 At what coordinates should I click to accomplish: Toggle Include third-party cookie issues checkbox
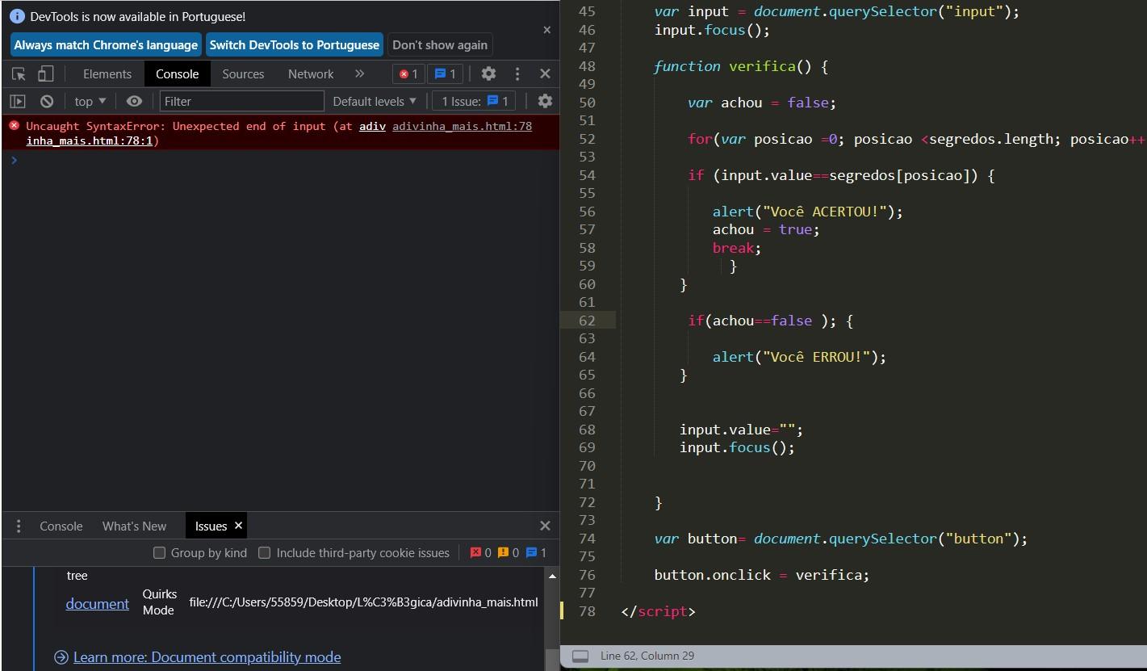point(264,552)
